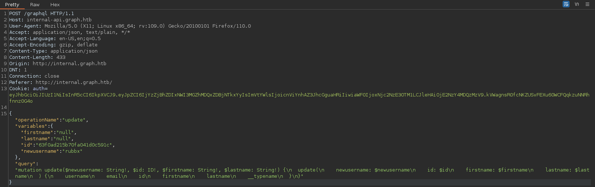Click the operationName value "update"
Screen dimensions: 595x187
(74, 120)
